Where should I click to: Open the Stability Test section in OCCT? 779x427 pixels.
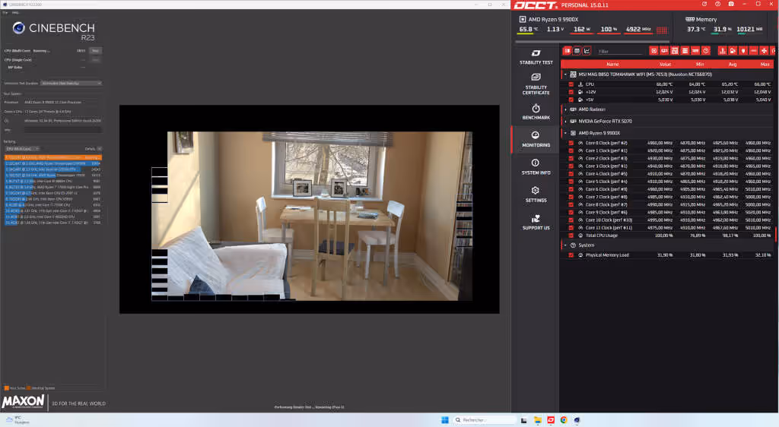(x=536, y=55)
